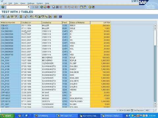This screenshot has width=158, height=118.
Task: Click the green Back arrow icon
Action: click(x=42, y=7)
